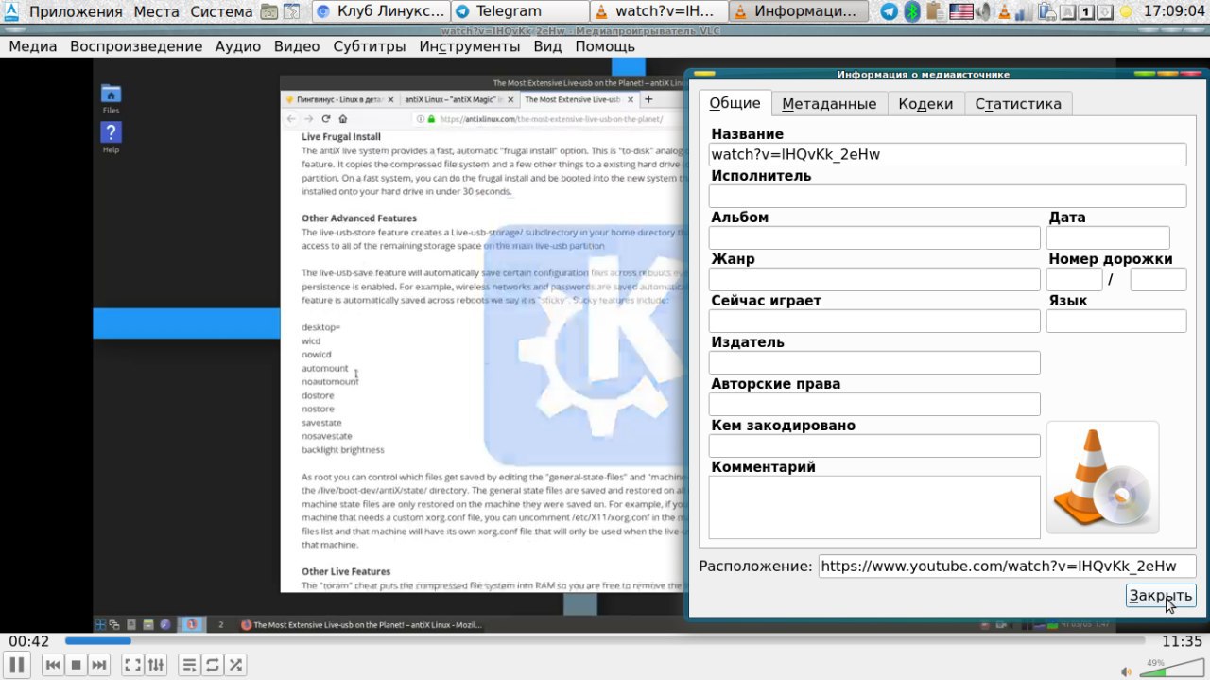
Task: Toggle the loop repeat mode
Action: click(213, 665)
